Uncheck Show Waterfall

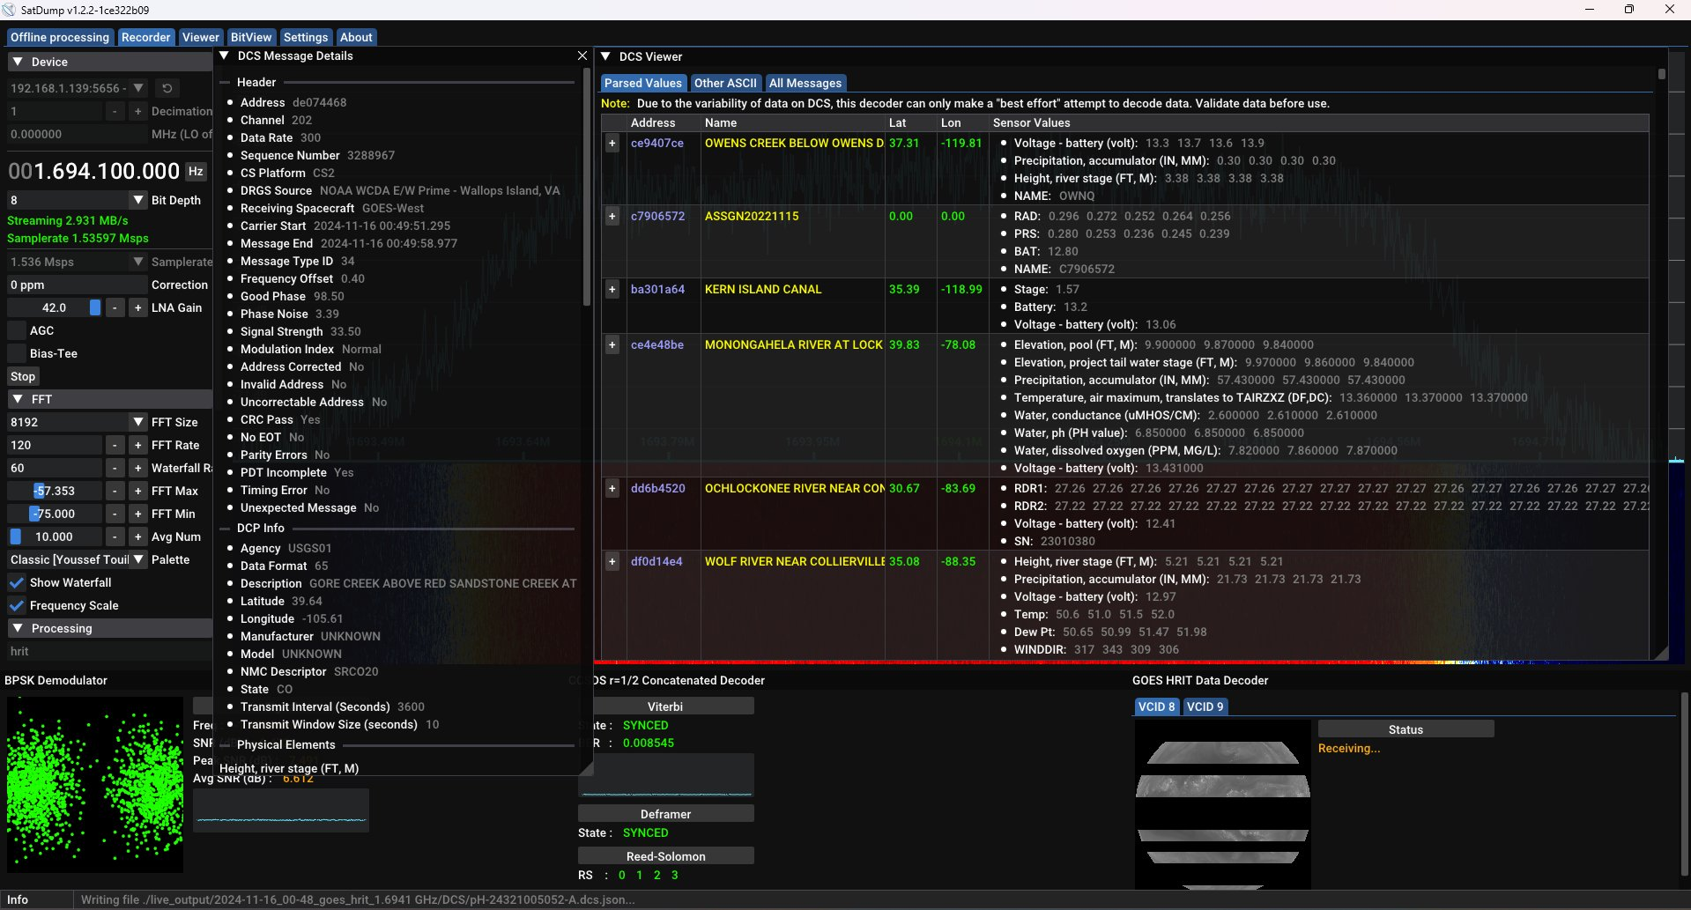tap(16, 582)
